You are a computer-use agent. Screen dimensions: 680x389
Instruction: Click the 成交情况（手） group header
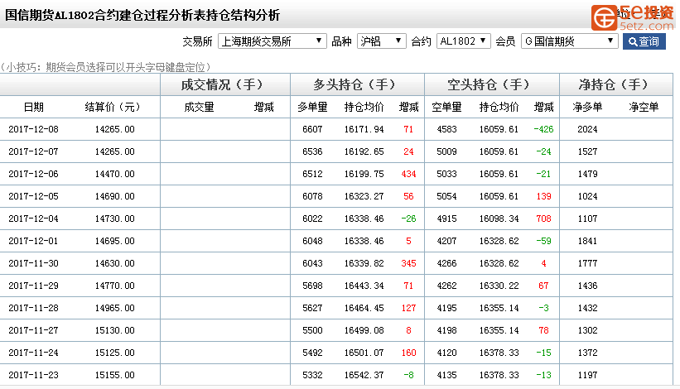tap(222, 84)
